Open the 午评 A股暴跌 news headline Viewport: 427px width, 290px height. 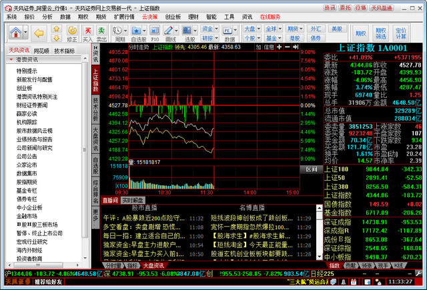(x=144, y=218)
